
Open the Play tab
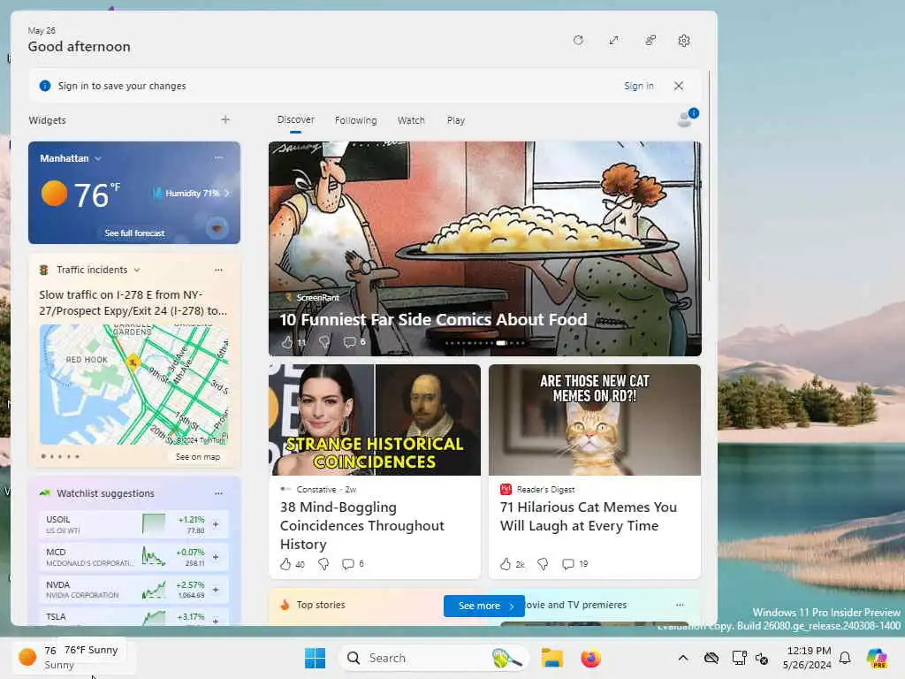click(455, 120)
